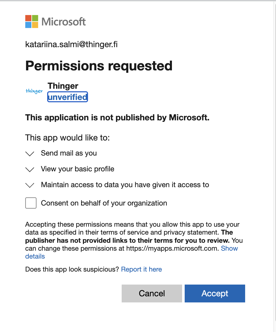The image size is (276, 332).
Task: Click the Microsoft logo
Action: point(56,21)
